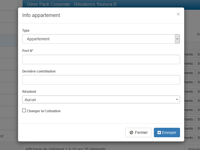Open the Type combo box showing Appartement
This screenshot has height=150, width=200.
98,39
